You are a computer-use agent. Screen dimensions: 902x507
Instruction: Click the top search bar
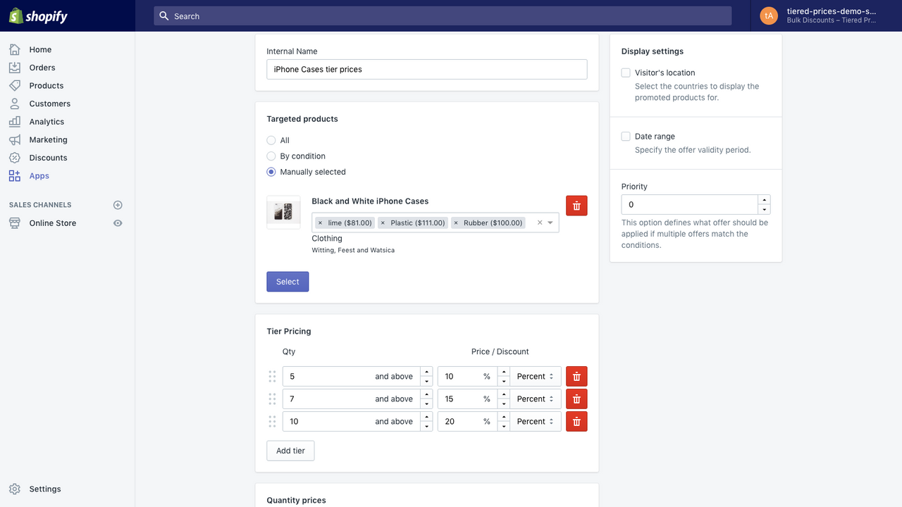pos(443,15)
